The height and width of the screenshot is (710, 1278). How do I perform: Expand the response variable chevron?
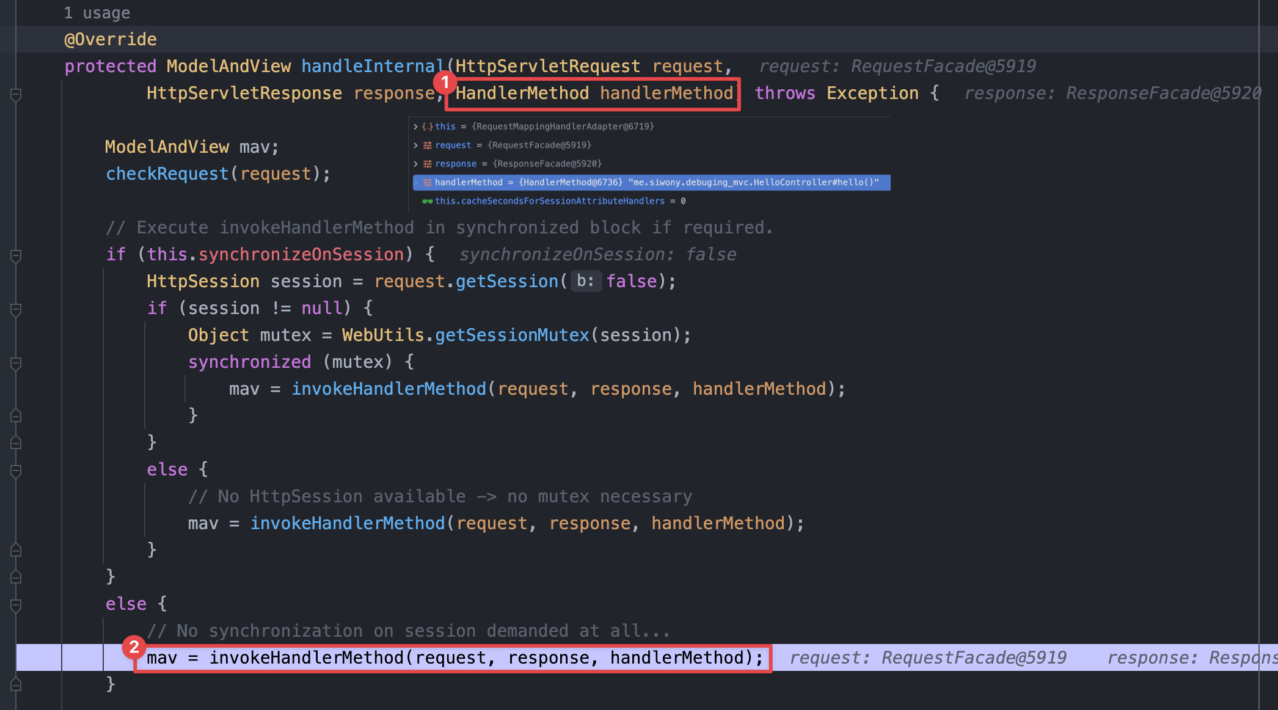tap(415, 164)
